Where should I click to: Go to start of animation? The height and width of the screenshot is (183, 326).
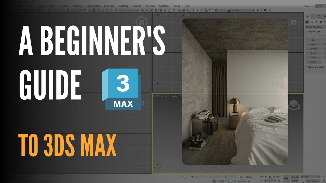click(261, 177)
